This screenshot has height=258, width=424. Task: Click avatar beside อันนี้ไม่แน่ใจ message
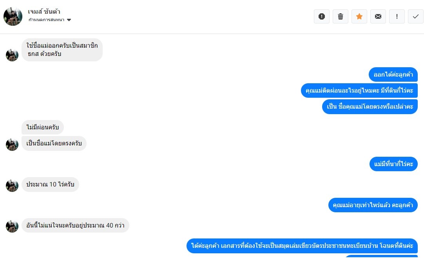[12, 226]
